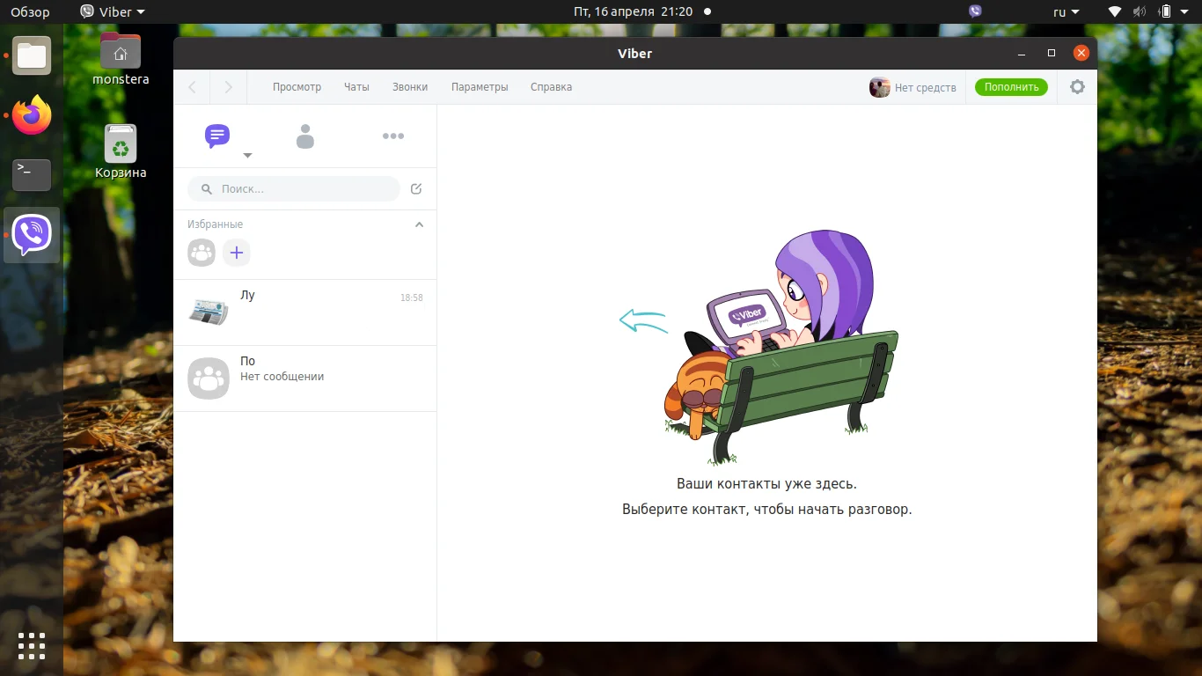Open the Viber app menu in top bar

(x=113, y=12)
